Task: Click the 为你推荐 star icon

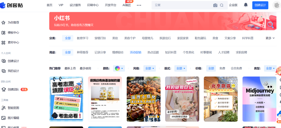Action: 3,23
